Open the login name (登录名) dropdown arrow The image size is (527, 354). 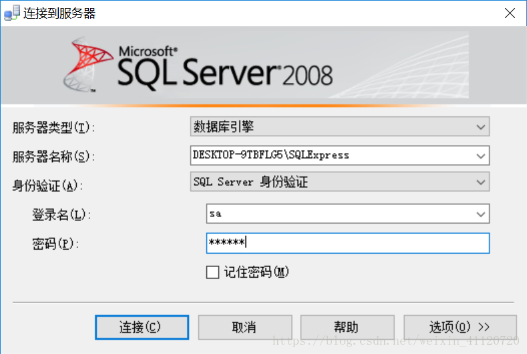(x=481, y=214)
